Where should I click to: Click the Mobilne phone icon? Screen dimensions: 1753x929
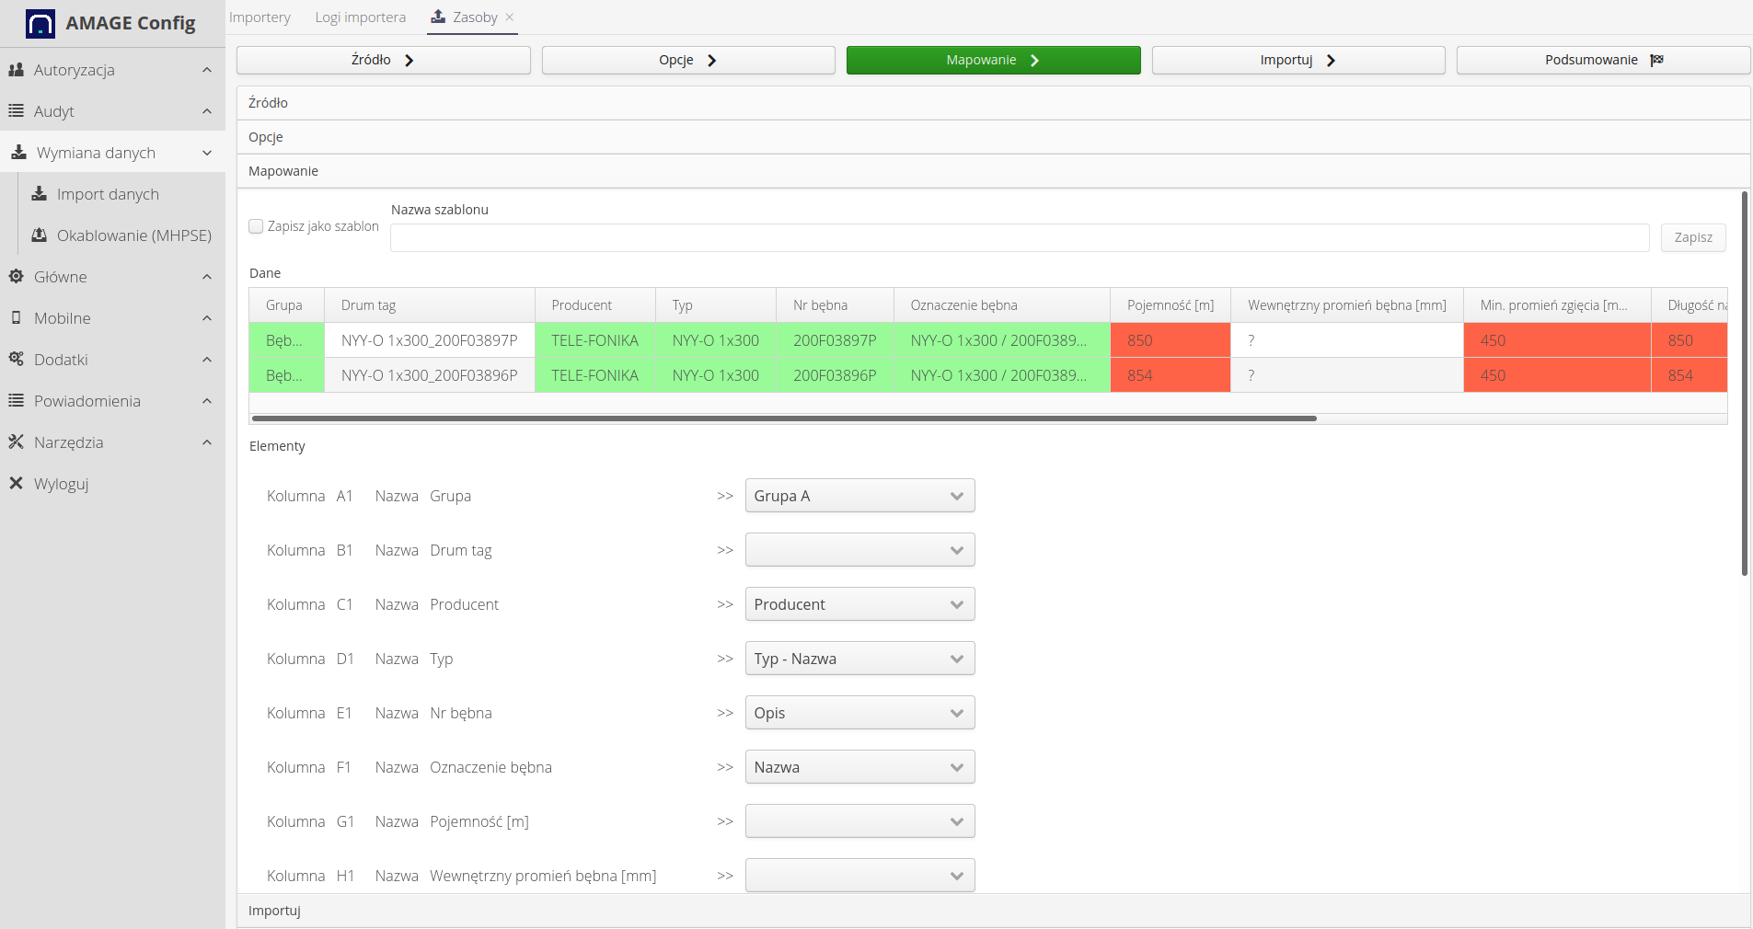(x=16, y=318)
